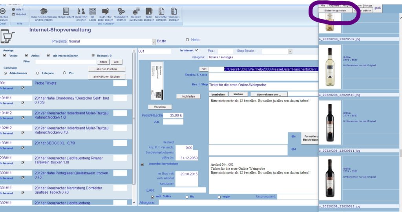Toggle the Bestand >0 checkbox
Image resolution: width=402 pixels, height=212 pixels.
click(x=93, y=55)
